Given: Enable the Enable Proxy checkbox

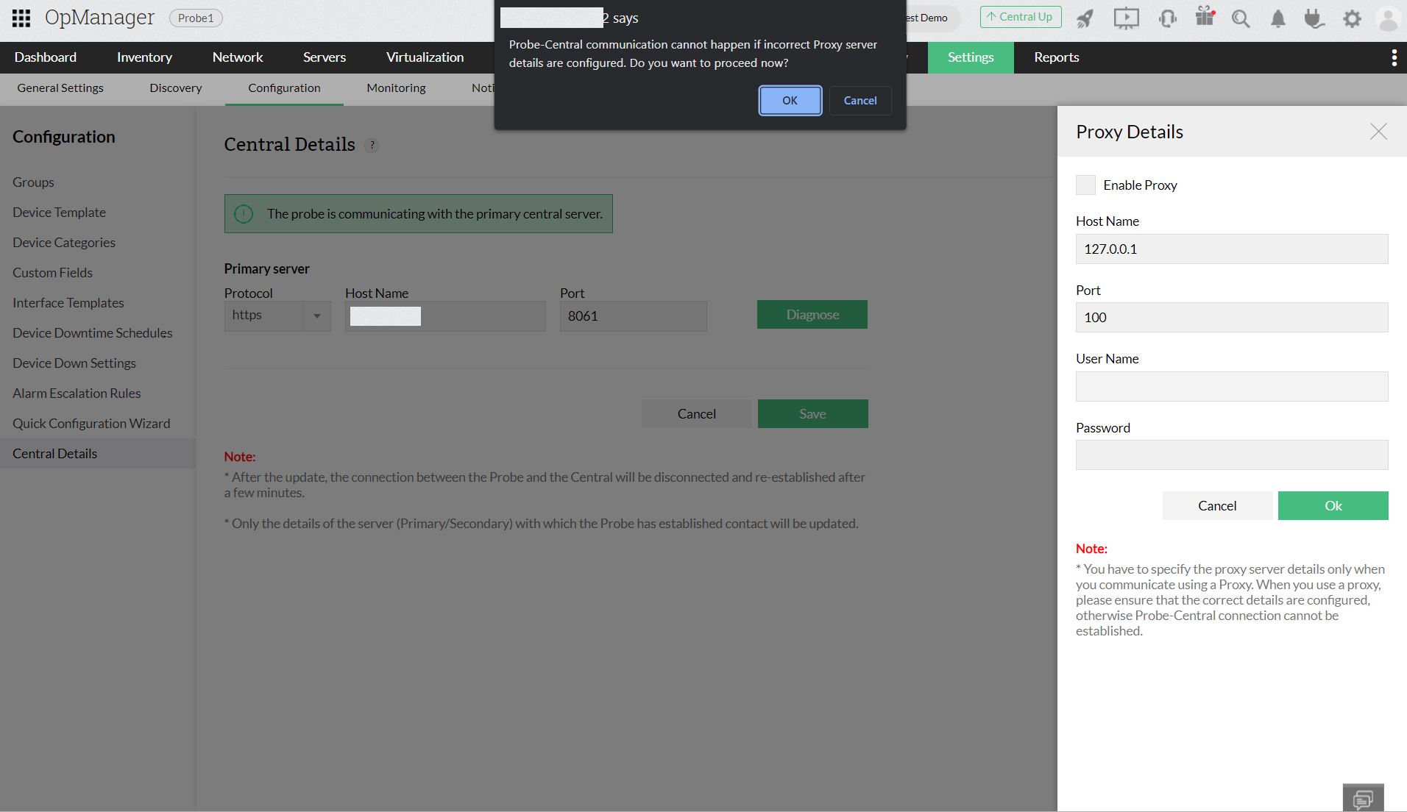Looking at the screenshot, I should [x=1085, y=185].
